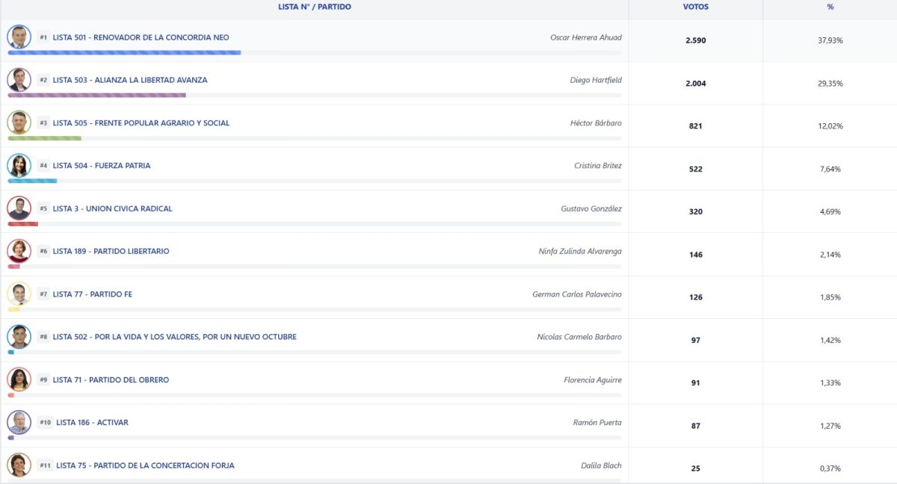Select Ramón Puerta's candidate portrait
Image resolution: width=897 pixels, height=484 pixels.
tap(19, 422)
